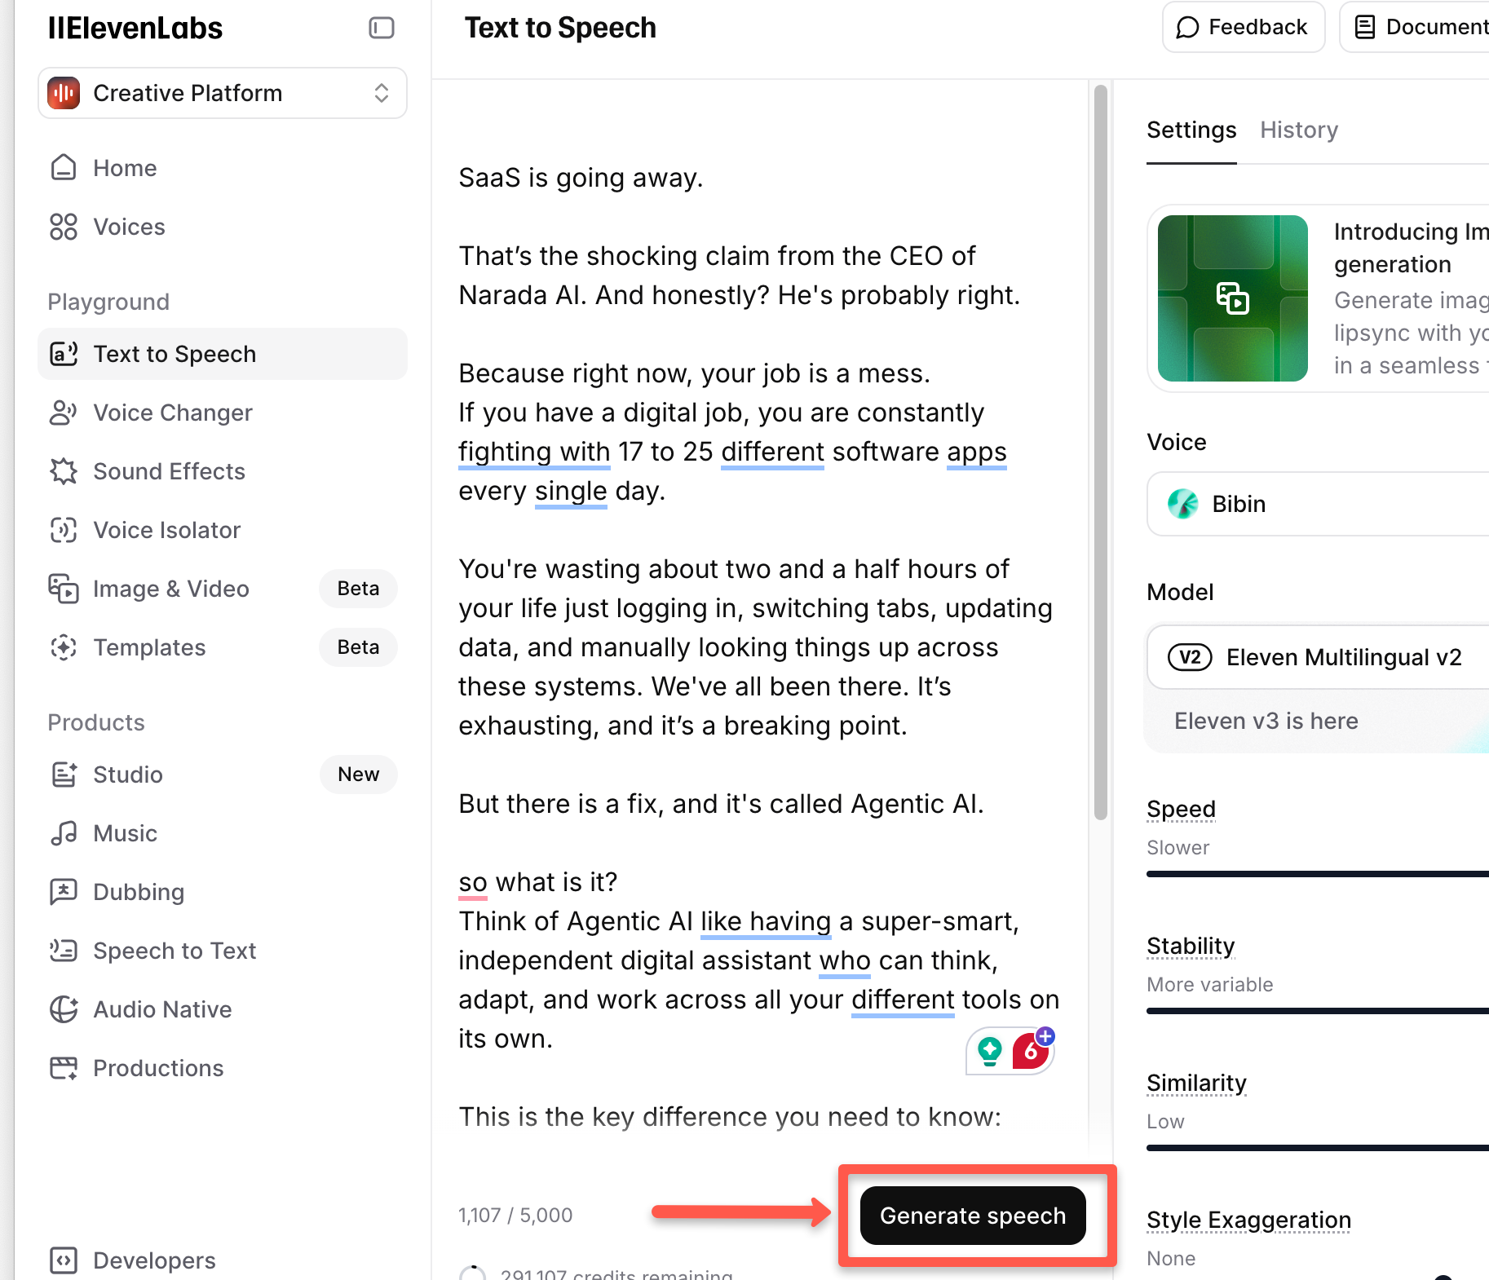The width and height of the screenshot is (1489, 1280).
Task: Select the Text to Speech playground tool
Action: [x=174, y=354]
